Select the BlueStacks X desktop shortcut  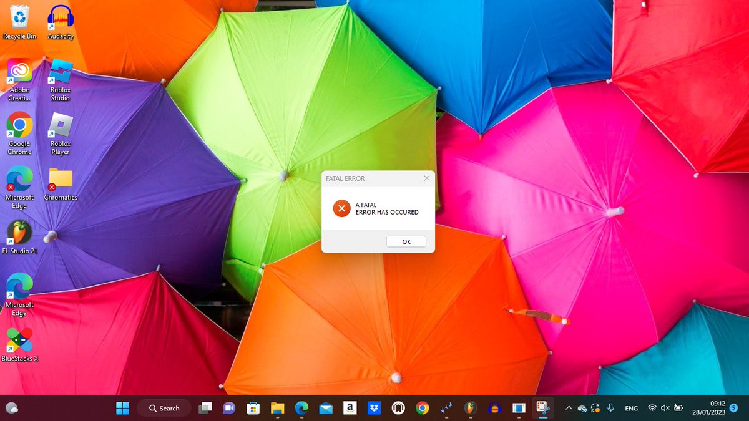[19, 345]
